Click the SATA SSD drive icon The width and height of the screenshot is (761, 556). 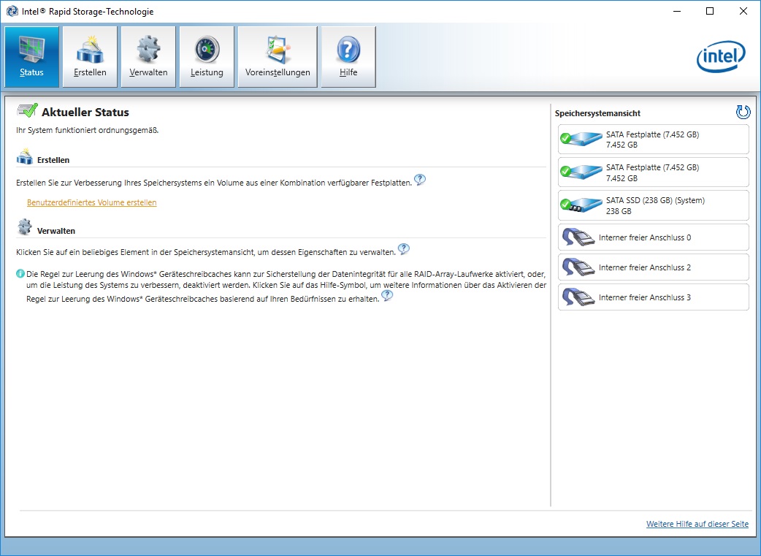(581, 205)
